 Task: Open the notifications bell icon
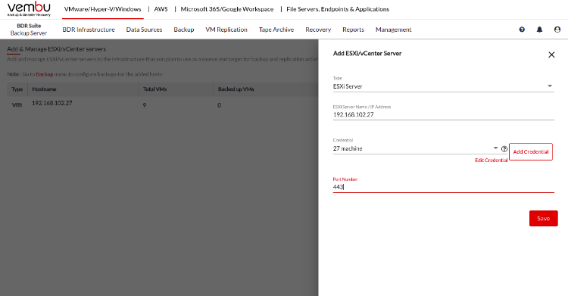click(539, 30)
